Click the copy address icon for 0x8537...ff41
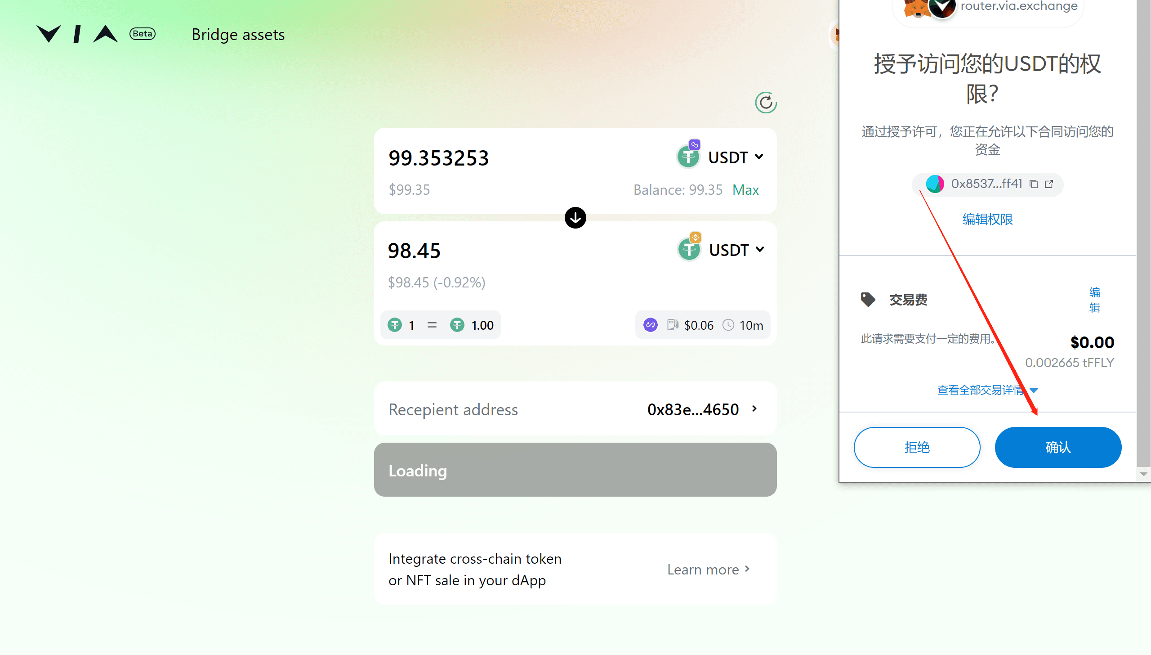Viewport: 1151px width, 655px height. (1033, 184)
